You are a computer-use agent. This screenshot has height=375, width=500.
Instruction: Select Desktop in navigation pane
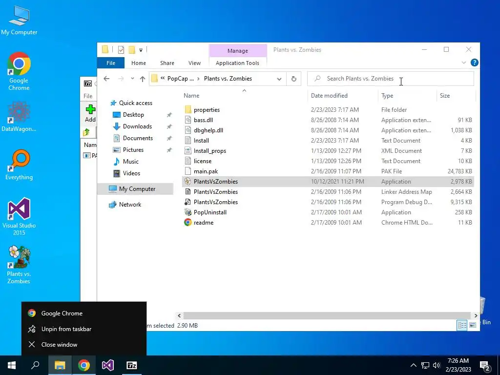click(x=133, y=115)
